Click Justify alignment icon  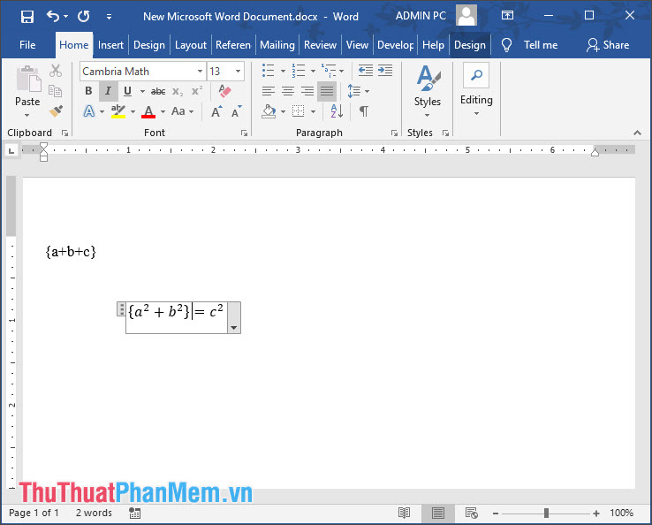(x=327, y=91)
